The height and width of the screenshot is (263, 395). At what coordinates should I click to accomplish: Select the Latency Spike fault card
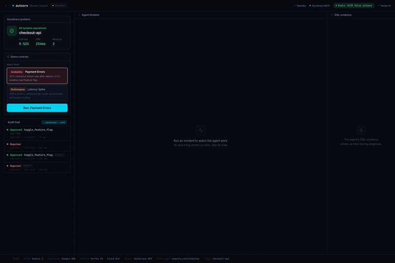click(x=37, y=93)
